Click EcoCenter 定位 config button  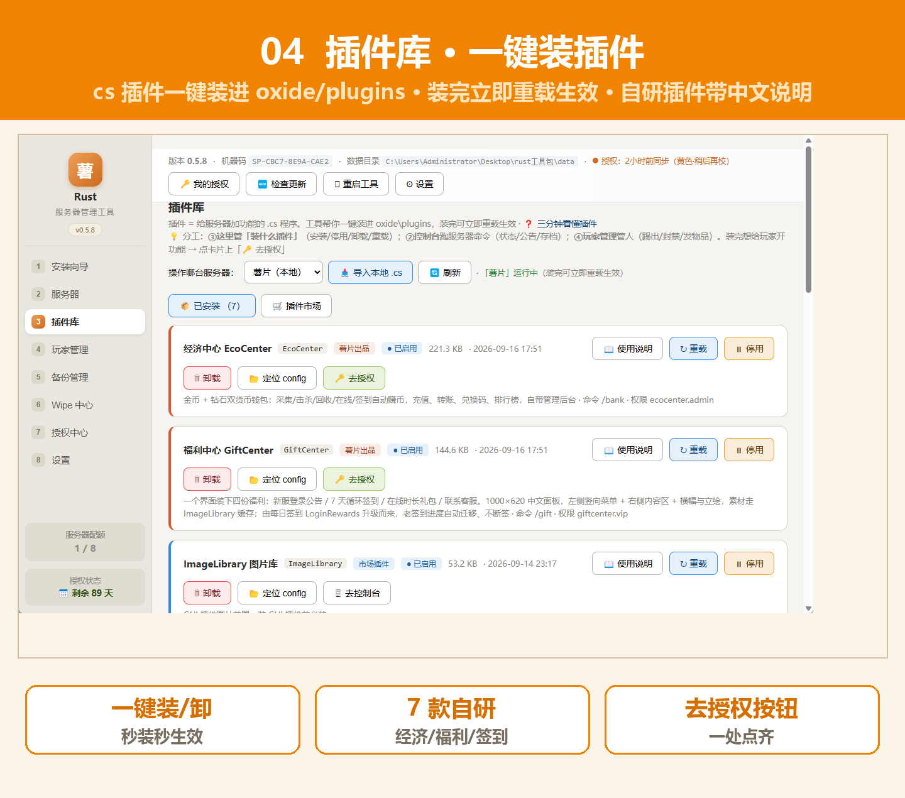click(x=277, y=378)
